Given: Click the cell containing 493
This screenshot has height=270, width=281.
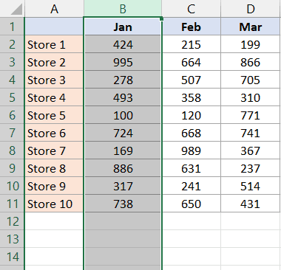Looking at the screenshot, I should tap(123, 97).
